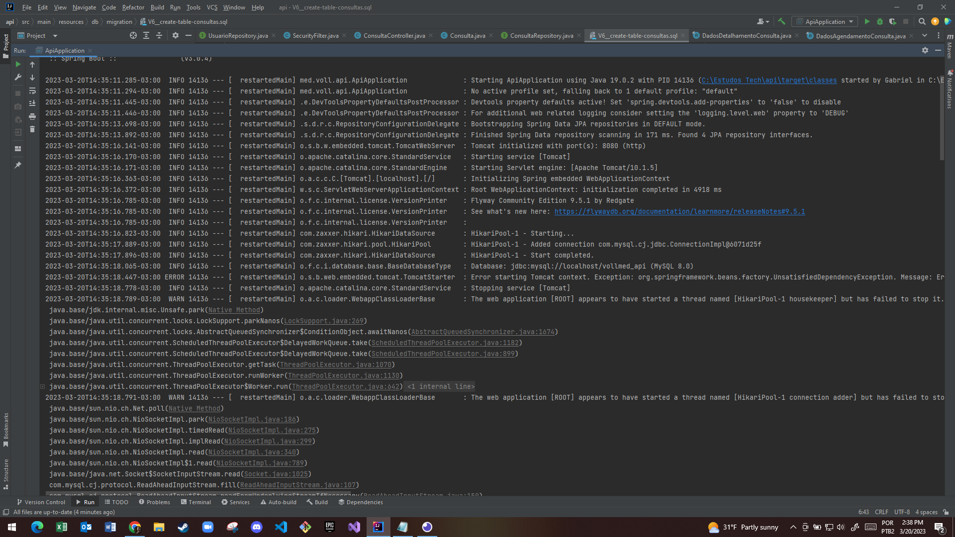Switch to UsuarioRepository.java tab
The width and height of the screenshot is (955, 537).
coord(238,36)
